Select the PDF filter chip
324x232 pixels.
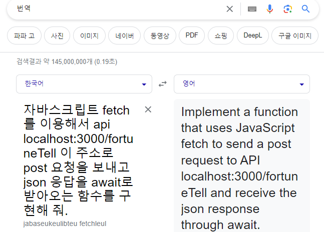coord(192,35)
